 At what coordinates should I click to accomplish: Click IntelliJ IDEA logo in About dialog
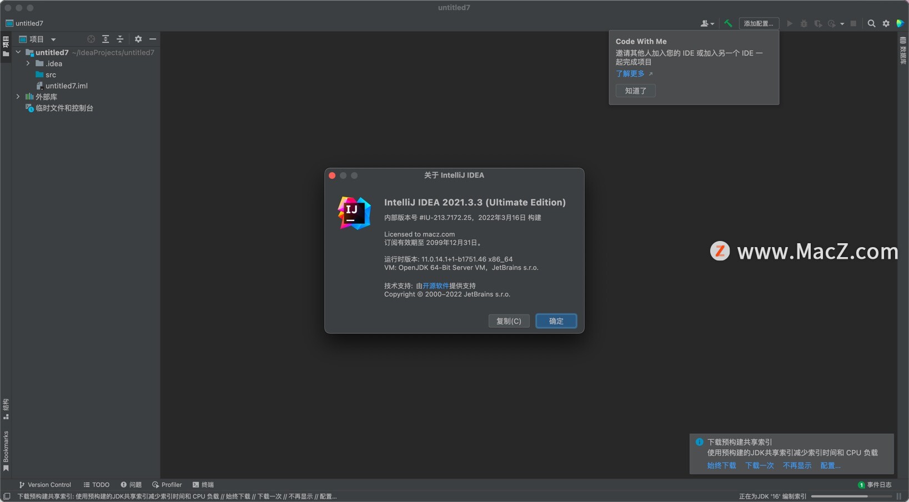354,213
